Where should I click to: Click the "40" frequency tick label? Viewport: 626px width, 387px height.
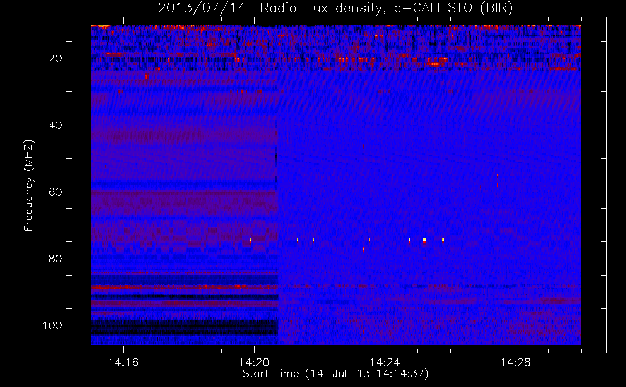pyautogui.click(x=55, y=125)
